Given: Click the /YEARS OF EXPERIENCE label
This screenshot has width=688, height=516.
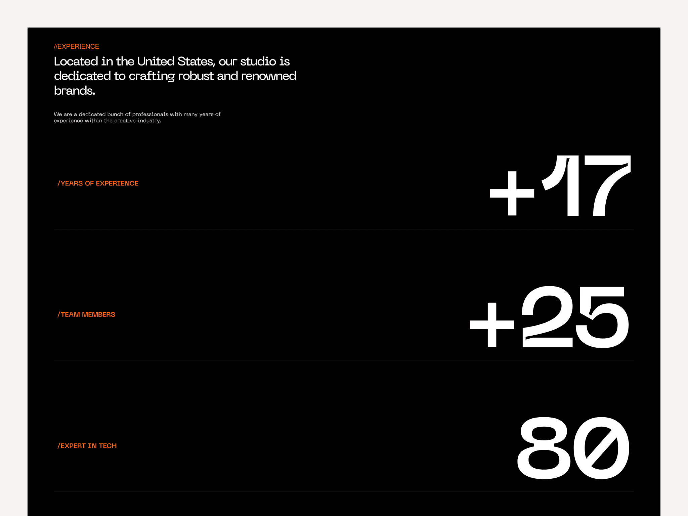Looking at the screenshot, I should point(98,183).
